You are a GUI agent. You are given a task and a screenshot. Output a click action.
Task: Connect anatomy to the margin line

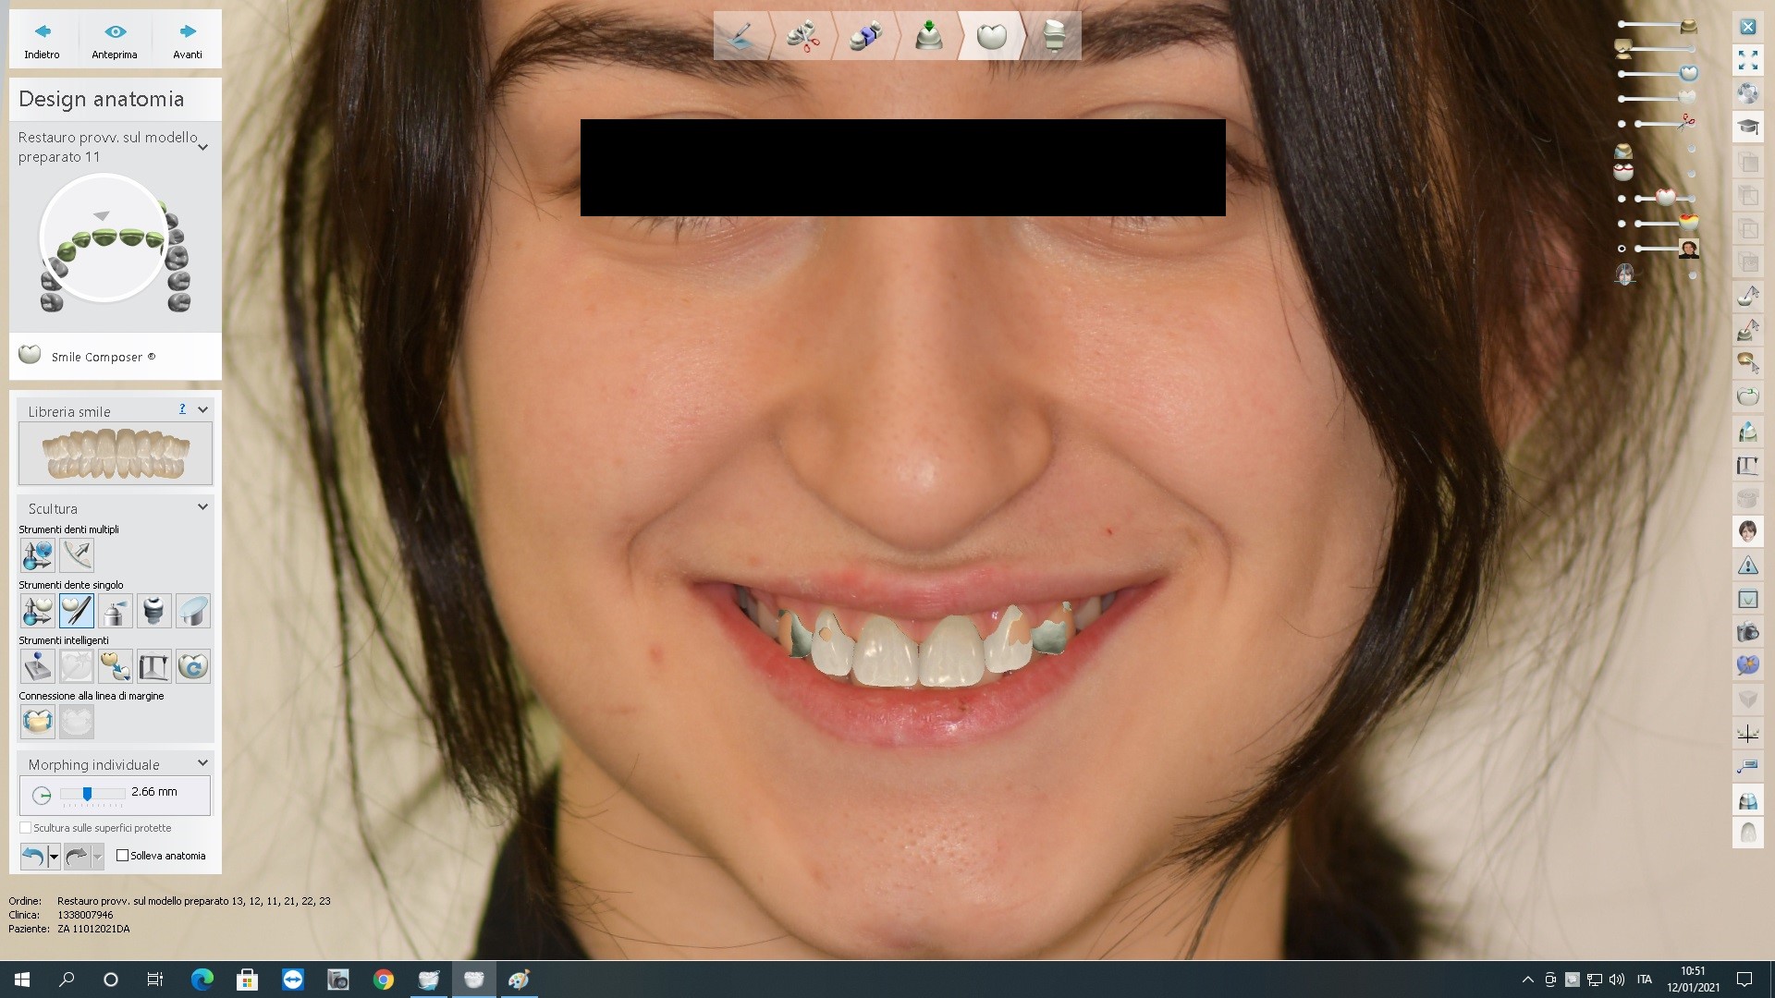[38, 722]
